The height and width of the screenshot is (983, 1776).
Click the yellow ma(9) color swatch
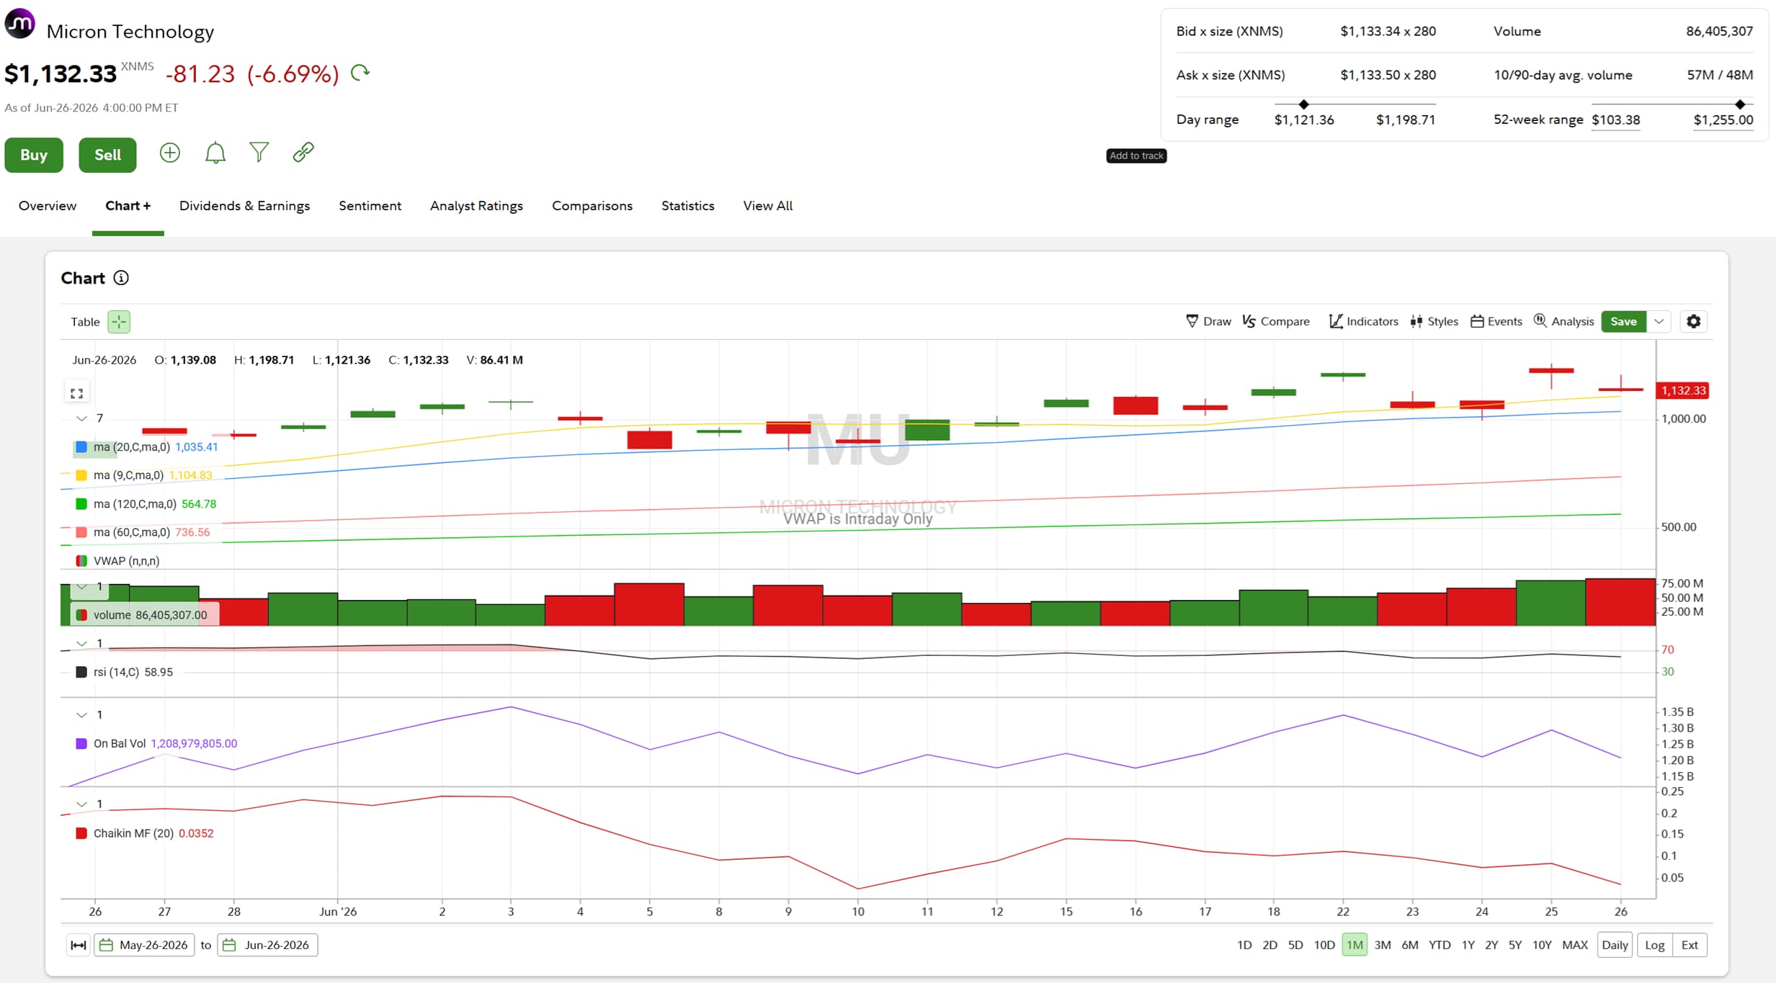point(81,475)
